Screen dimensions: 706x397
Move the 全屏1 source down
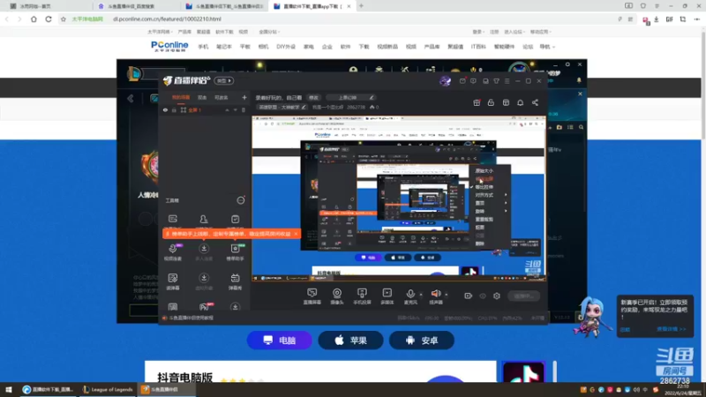235,109
